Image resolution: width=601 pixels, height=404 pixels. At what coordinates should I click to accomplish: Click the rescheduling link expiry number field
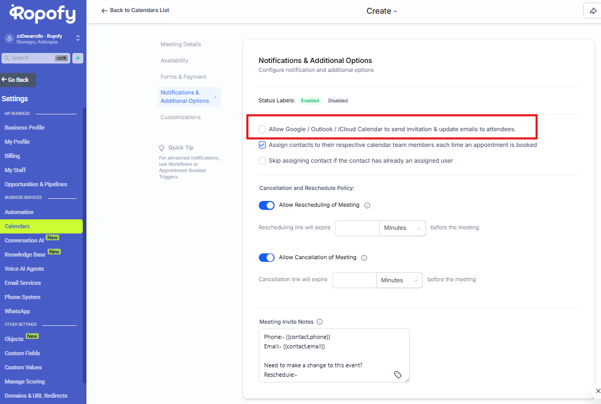(357, 228)
